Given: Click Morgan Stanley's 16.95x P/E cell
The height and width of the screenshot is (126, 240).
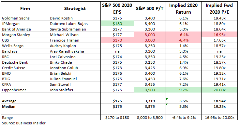Looking at the screenshot, I should click(219, 35).
